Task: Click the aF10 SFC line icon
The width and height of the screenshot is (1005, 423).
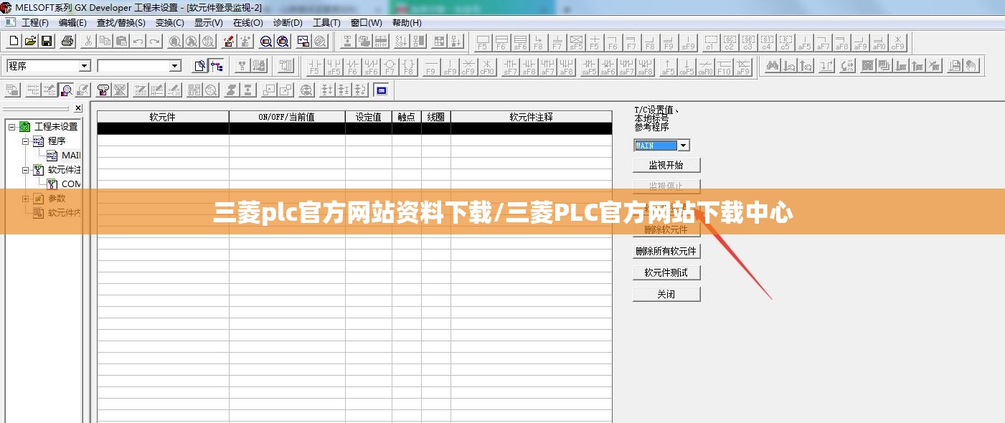Action: point(879,42)
